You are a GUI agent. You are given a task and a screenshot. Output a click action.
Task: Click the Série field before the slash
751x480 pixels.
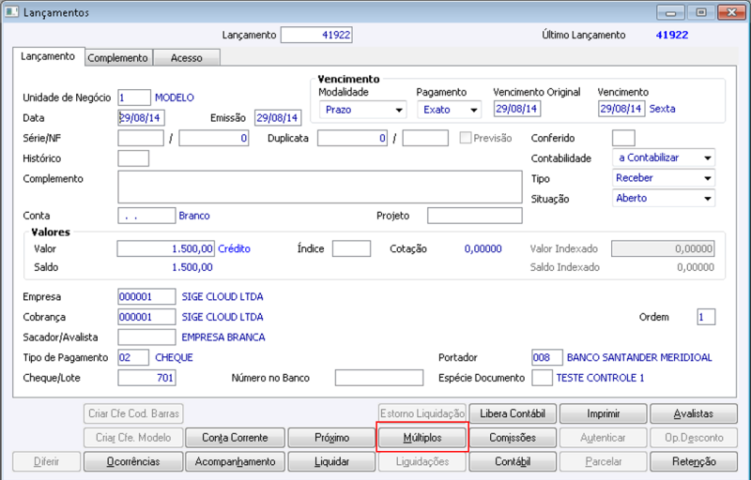pos(141,138)
